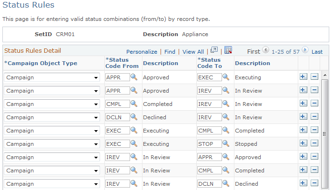The height and width of the screenshot is (190, 334).
Task: Click the 'CRM01' SetID value
Action: (65, 34)
